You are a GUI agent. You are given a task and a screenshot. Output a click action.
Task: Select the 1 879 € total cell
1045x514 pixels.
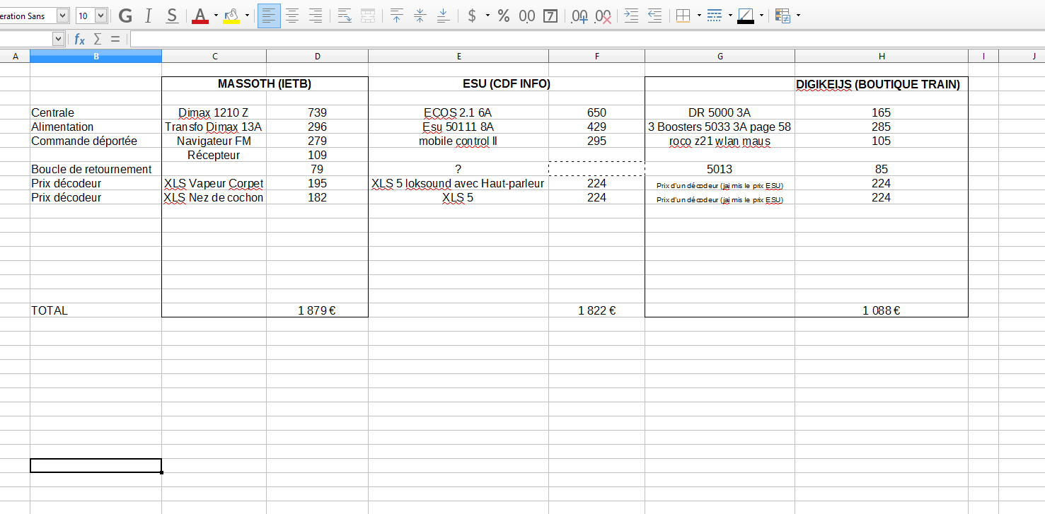coord(317,310)
